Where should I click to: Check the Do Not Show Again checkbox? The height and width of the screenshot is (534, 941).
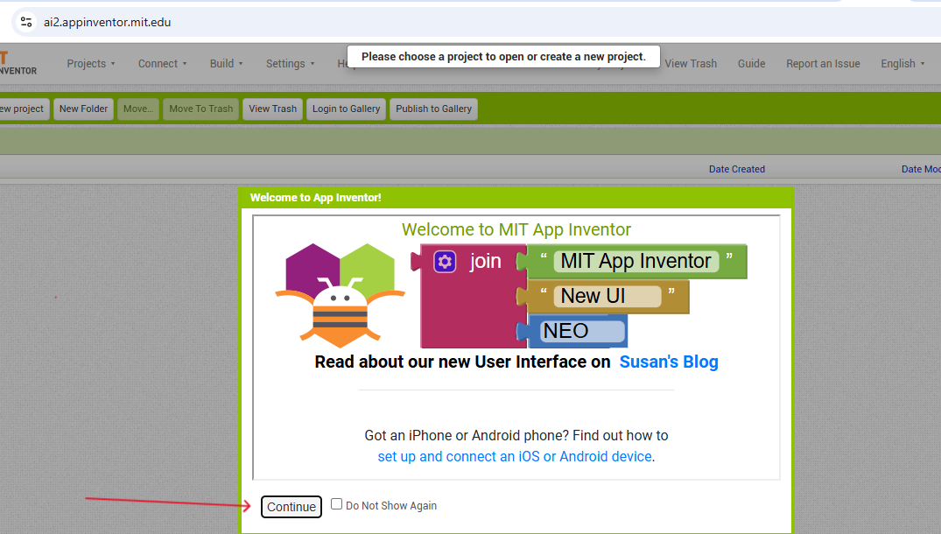tap(337, 504)
